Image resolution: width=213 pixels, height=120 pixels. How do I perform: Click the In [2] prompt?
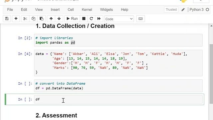[25, 38]
